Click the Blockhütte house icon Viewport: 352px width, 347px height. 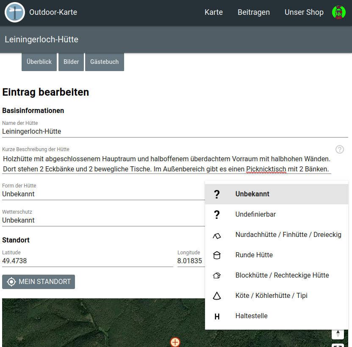[x=217, y=275]
